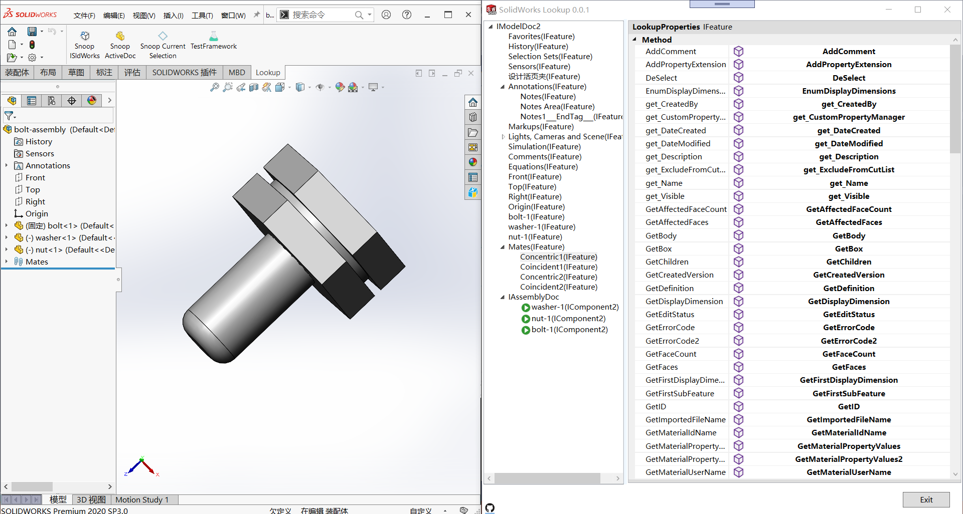The width and height of the screenshot is (963, 514).
Task: Expand the bolt<1> component in tree
Action: 6,225
